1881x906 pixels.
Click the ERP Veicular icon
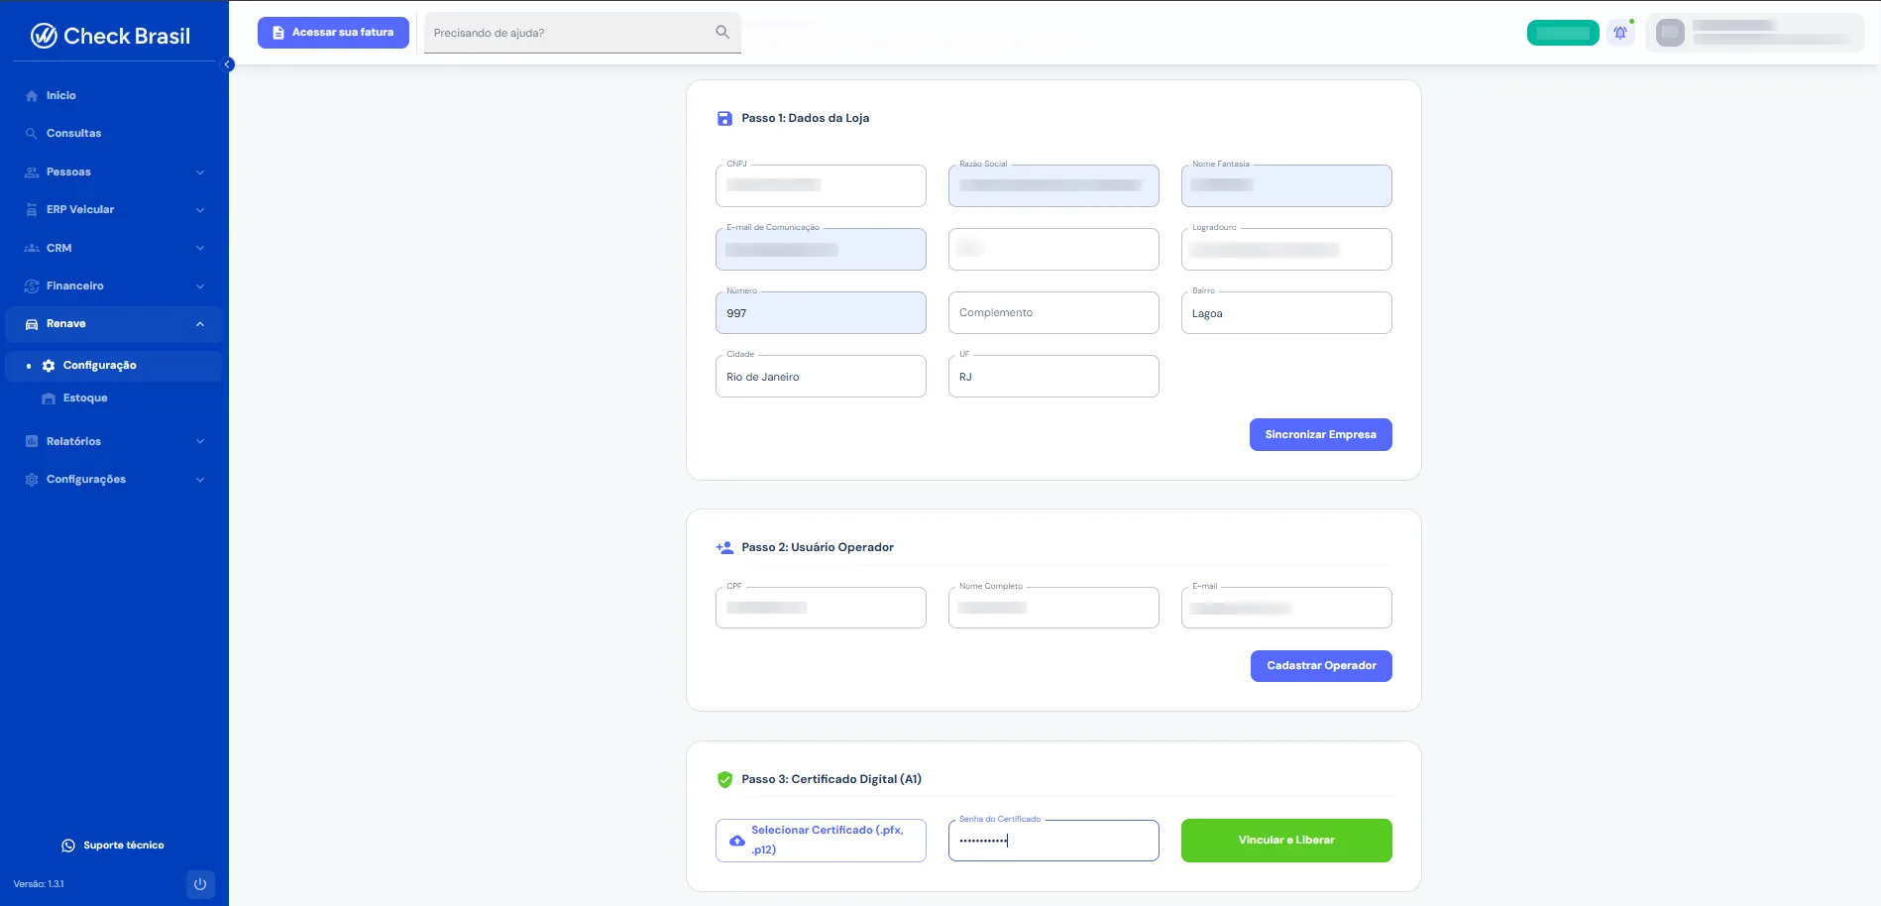[x=32, y=210]
